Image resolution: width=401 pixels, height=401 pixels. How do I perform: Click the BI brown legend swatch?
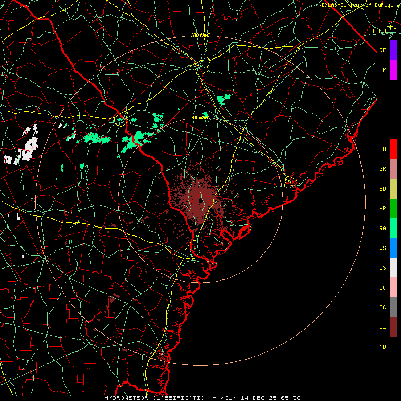click(x=393, y=327)
